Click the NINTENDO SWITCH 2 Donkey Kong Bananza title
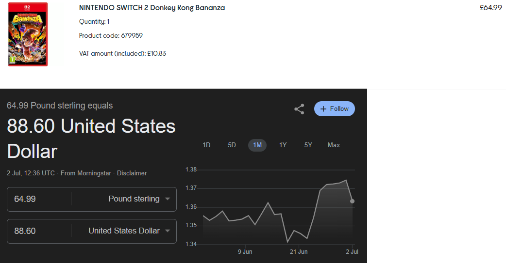 click(152, 8)
